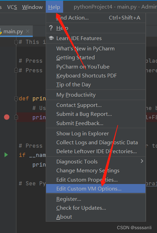Select Edit Custom VM Options
Viewport: 157px width, 233px height.
[96, 188]
